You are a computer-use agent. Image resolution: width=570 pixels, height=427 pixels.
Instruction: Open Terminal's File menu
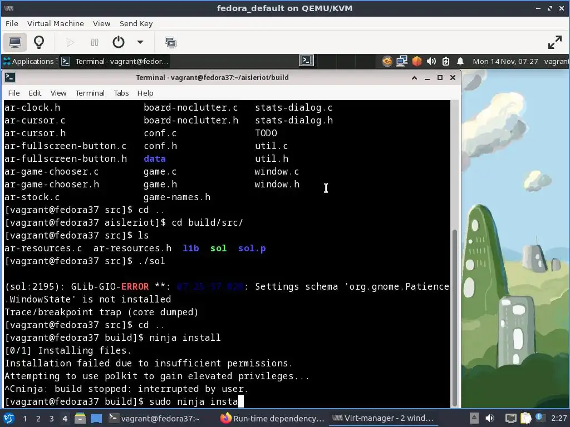point(14,93)
